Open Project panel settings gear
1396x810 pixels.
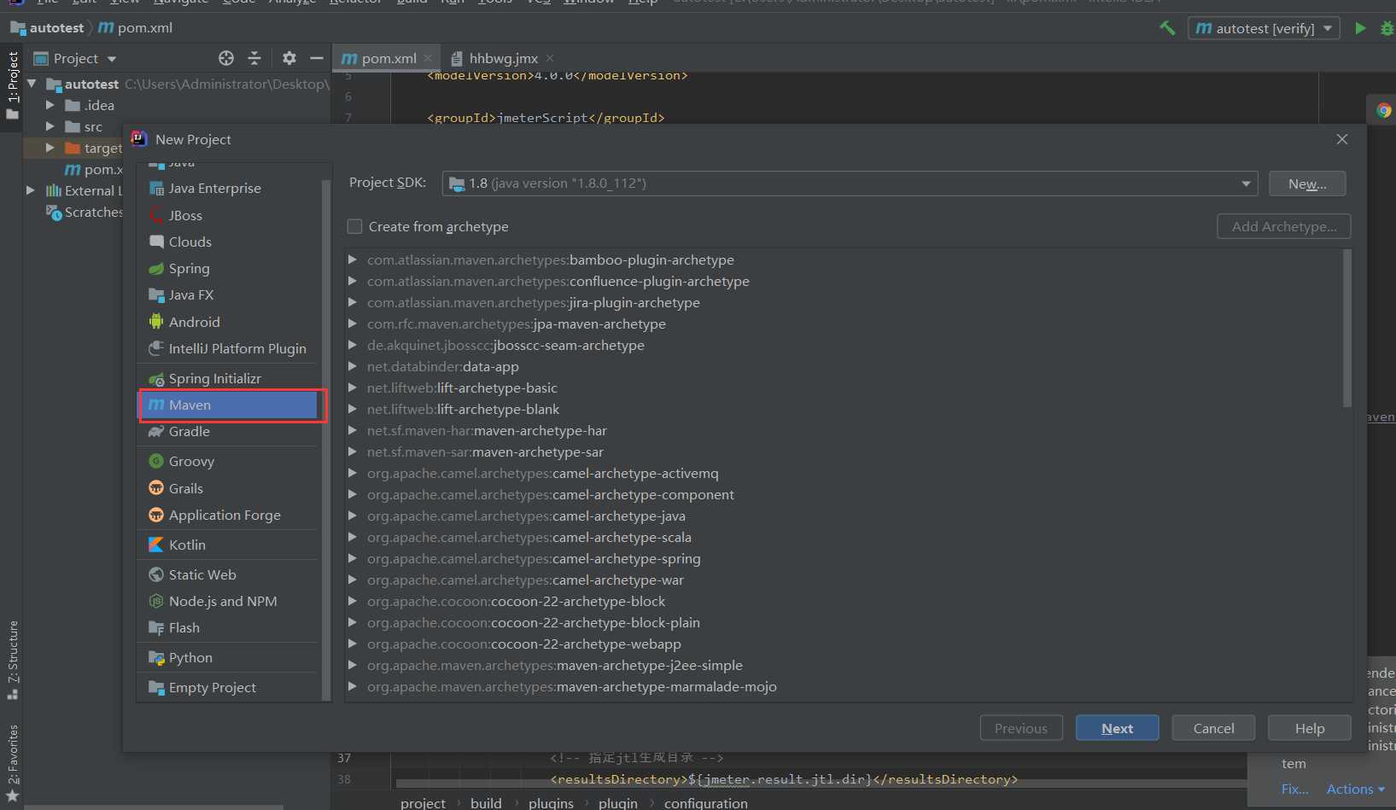coord(289,58)
